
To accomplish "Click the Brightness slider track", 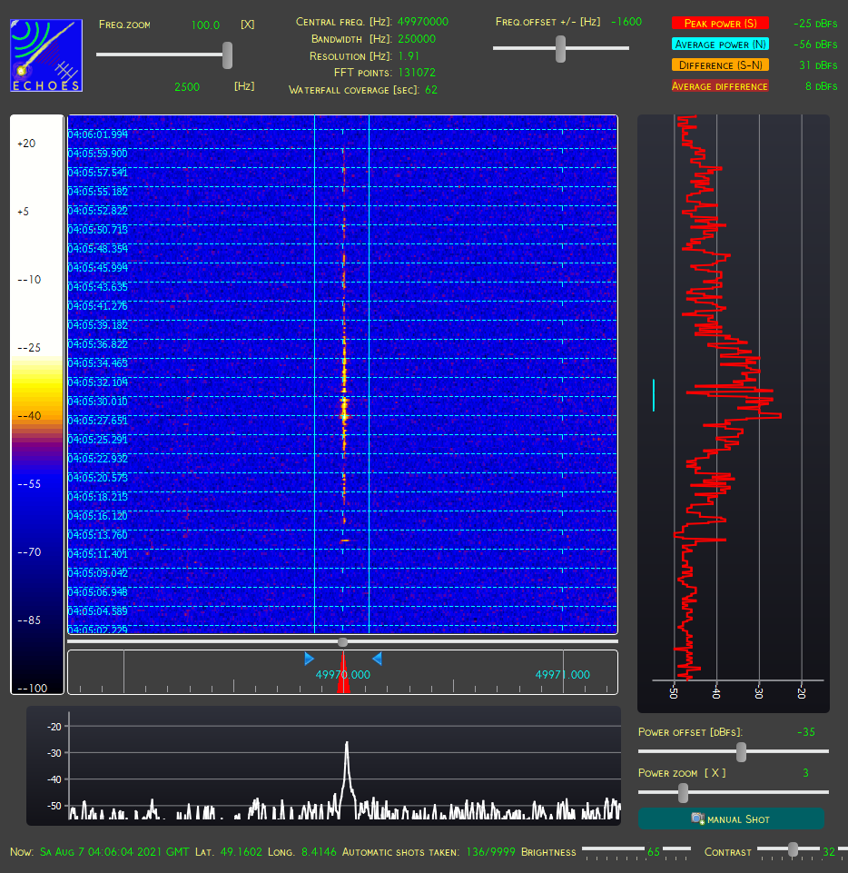I will [x=636, y=849].
